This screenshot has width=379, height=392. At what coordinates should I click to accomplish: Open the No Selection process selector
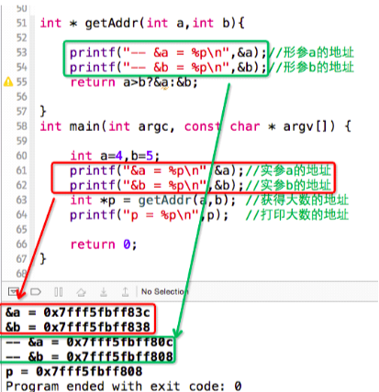click(x=164, y=291)
